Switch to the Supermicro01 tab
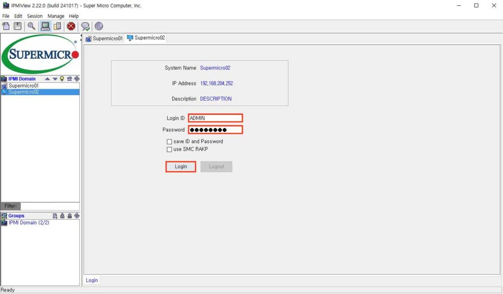 (104, 38)
